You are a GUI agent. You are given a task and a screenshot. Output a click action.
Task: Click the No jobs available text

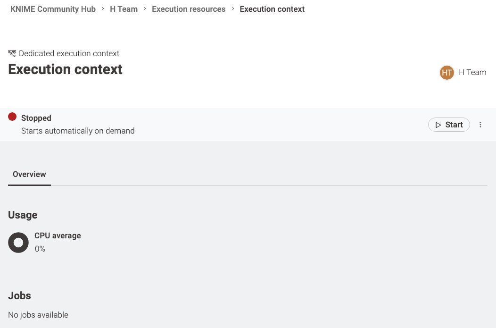coord(38,315)
